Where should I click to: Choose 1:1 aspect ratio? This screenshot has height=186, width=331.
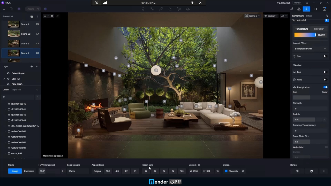pyautogui.click(x=135, y=171)
